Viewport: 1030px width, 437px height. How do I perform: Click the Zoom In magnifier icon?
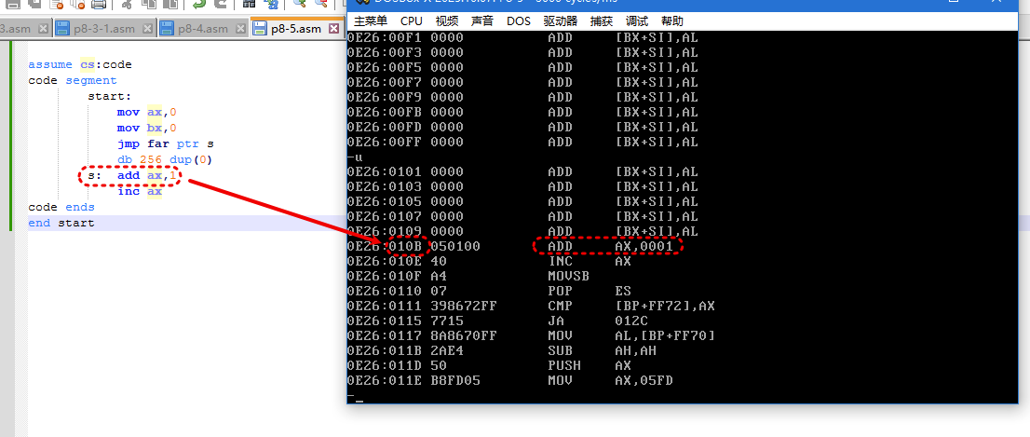(300, 4)
